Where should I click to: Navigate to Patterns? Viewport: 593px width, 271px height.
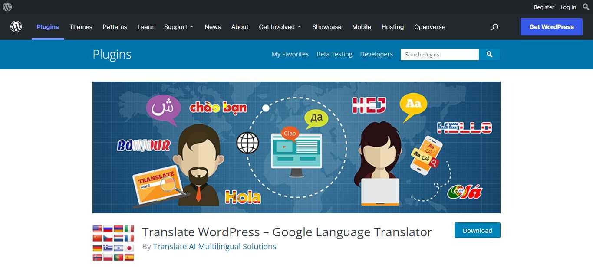(115, 27)
